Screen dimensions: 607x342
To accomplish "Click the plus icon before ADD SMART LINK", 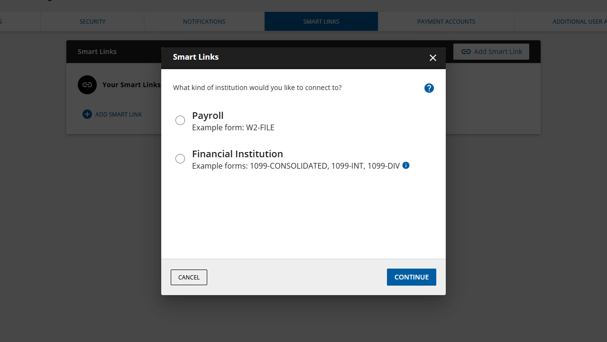I will pos(87,114).
